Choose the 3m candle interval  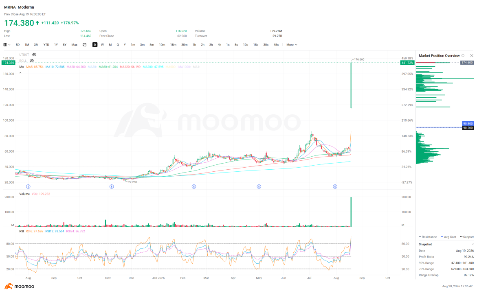[142, 45]
